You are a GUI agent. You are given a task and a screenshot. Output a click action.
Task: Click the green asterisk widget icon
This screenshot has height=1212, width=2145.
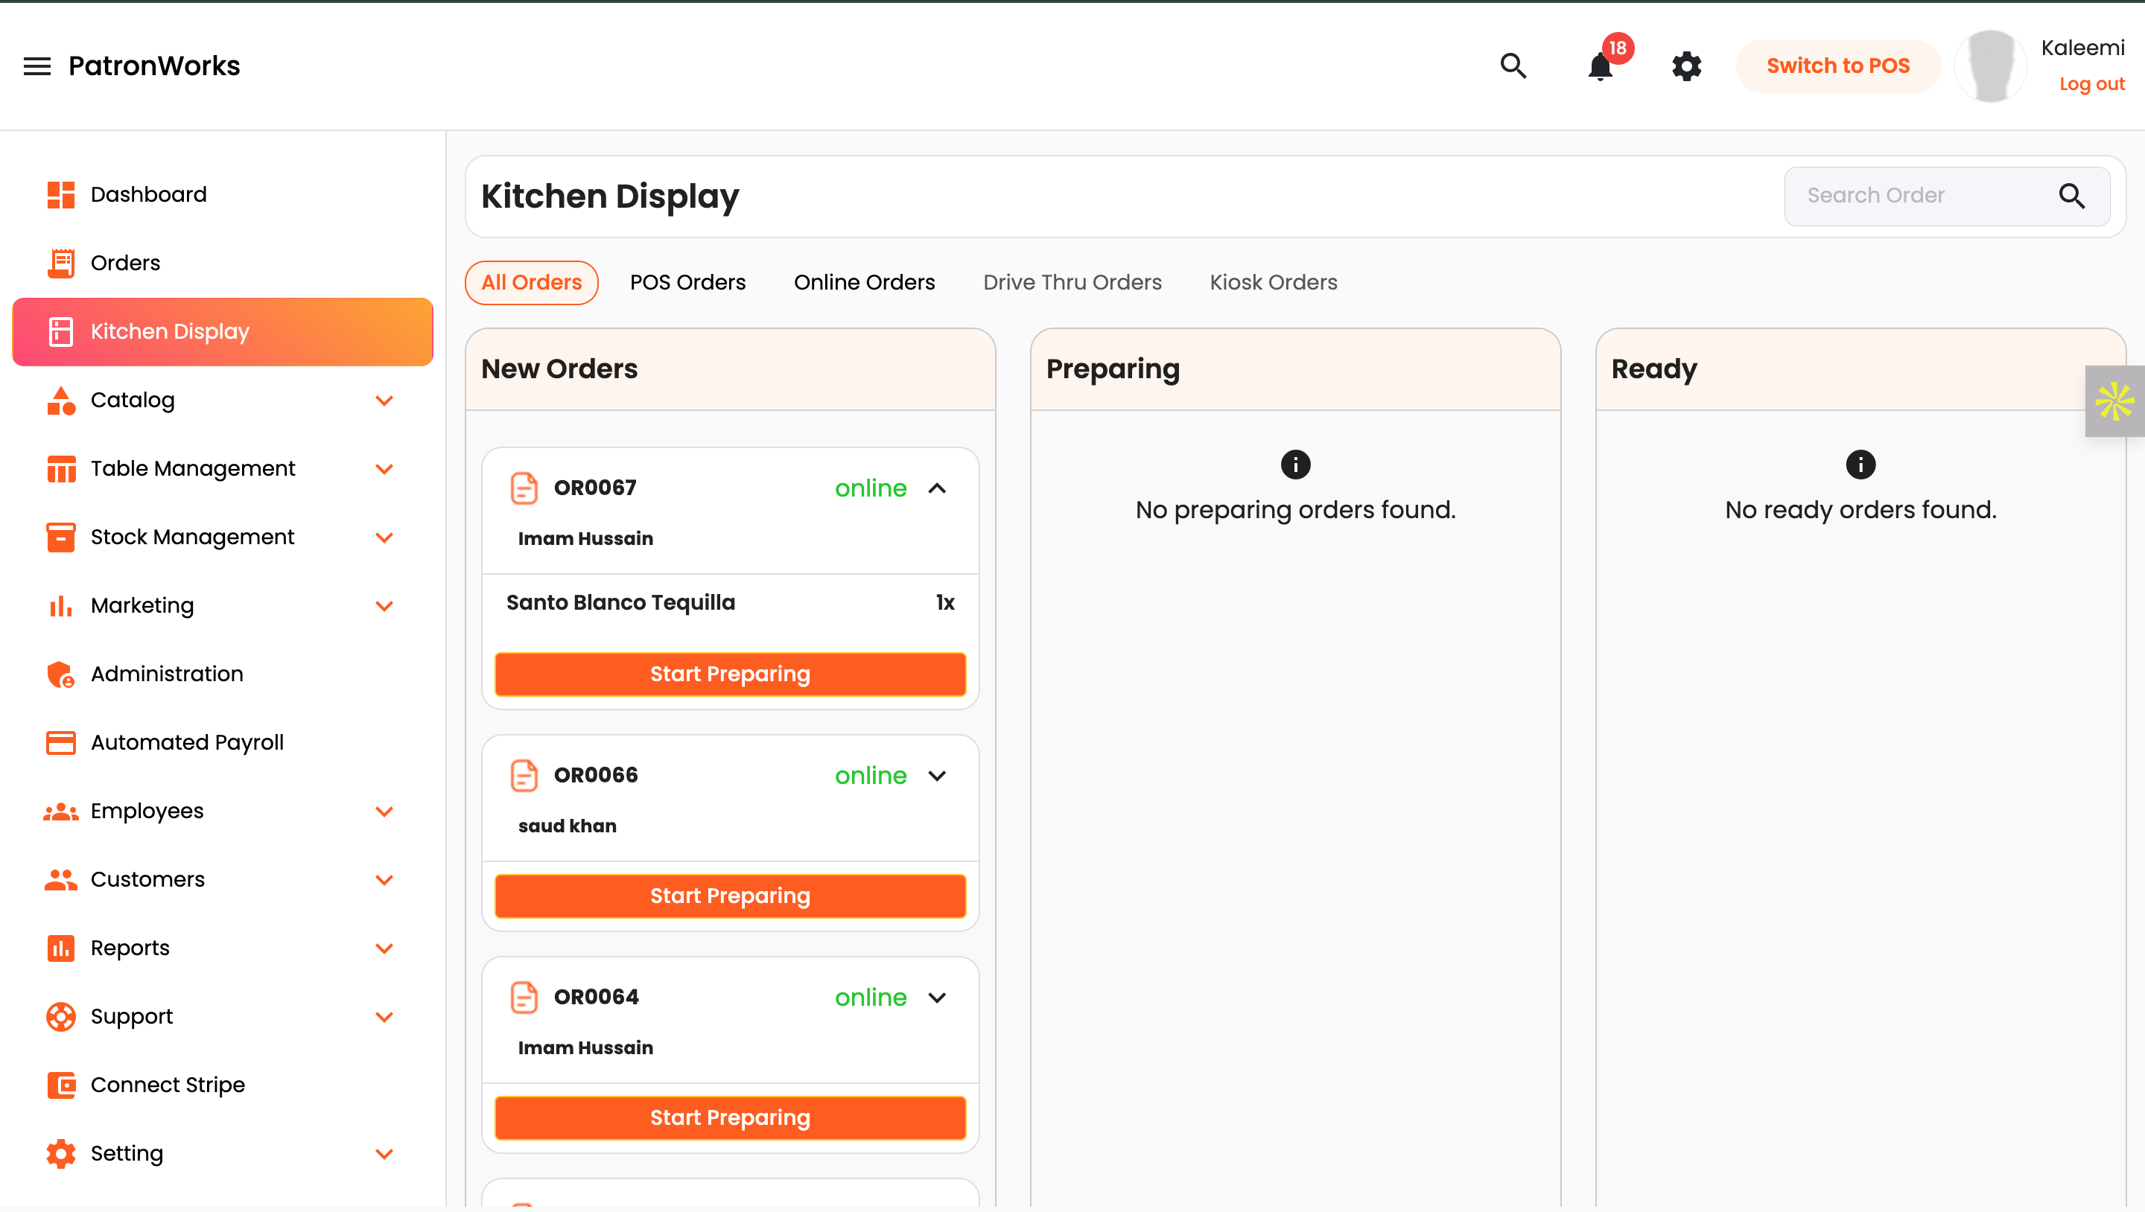click(2114, 401)
